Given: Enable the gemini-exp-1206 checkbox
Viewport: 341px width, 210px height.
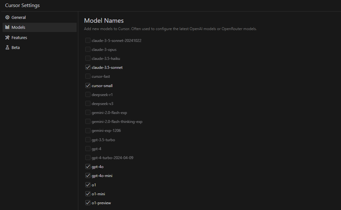Looking at the screenshot, I should [x=88, y=131].
